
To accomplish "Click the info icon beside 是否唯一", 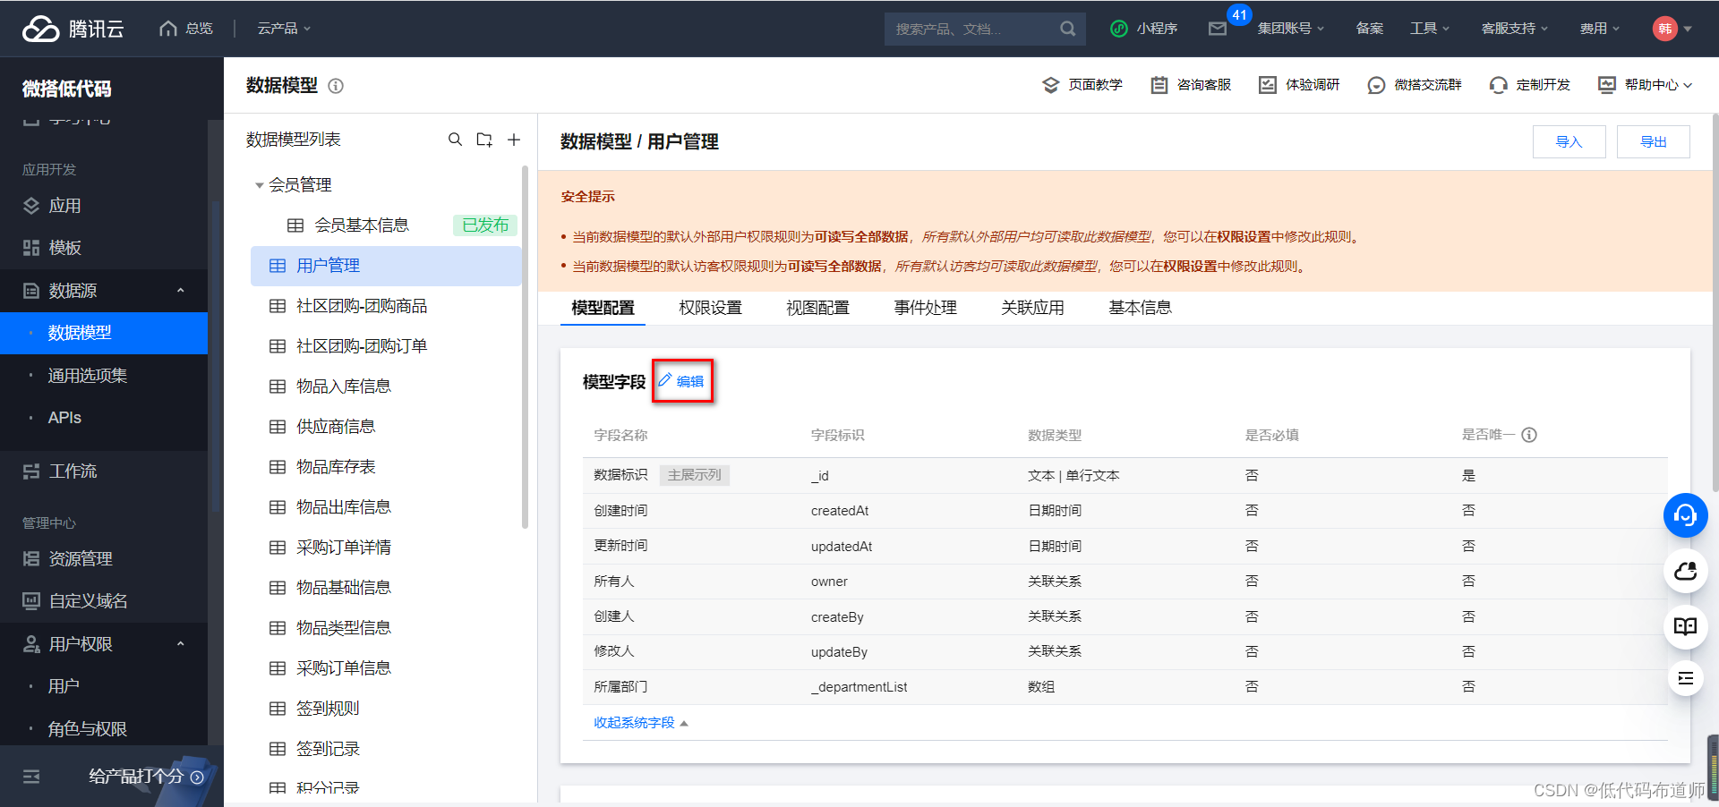I will coord(1529,435).
